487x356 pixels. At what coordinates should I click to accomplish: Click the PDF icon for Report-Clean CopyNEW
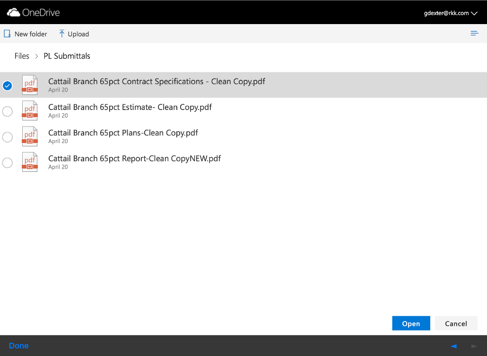click(x=30, y=162)
